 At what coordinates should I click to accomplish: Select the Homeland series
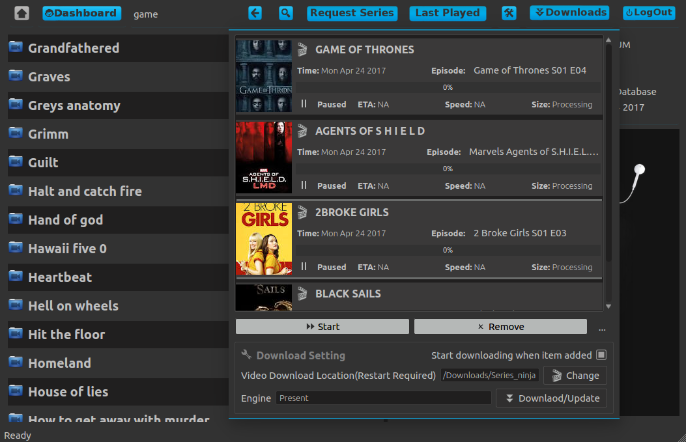pos(118,363)
